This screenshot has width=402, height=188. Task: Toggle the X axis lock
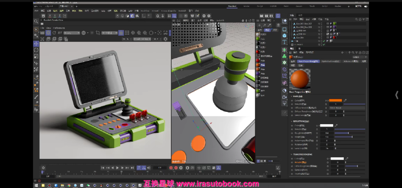coord(50,16)
